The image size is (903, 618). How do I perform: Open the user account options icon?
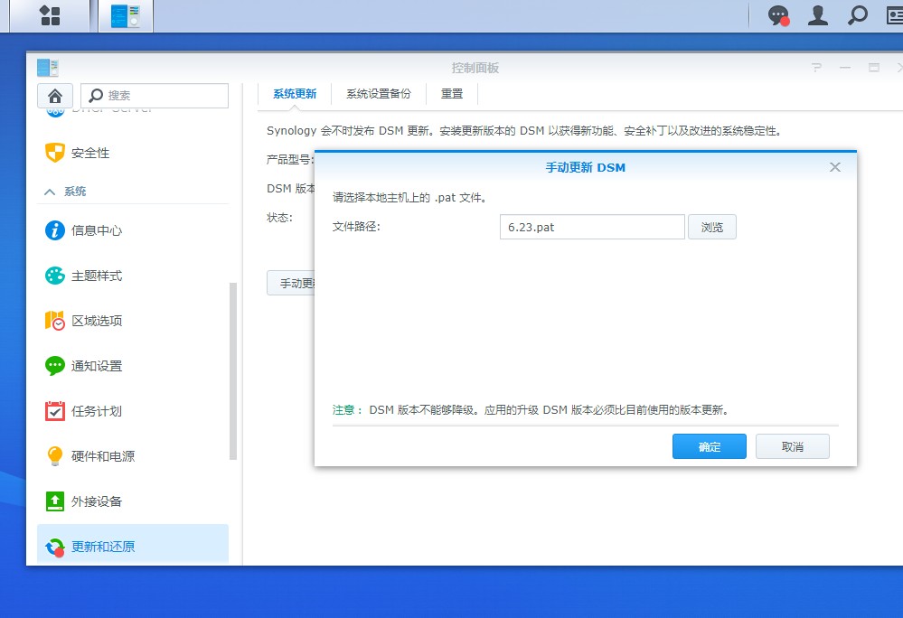818,15
